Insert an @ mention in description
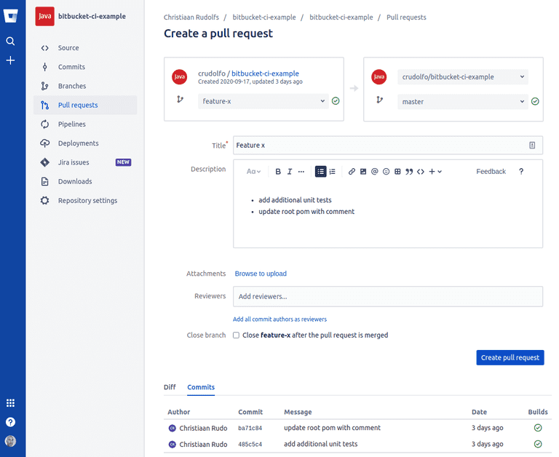The width and height of the screenshot is (559, 457). (374, 172)
